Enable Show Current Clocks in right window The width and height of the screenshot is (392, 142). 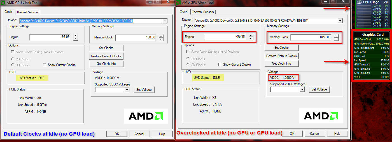(x=220, y=64)
